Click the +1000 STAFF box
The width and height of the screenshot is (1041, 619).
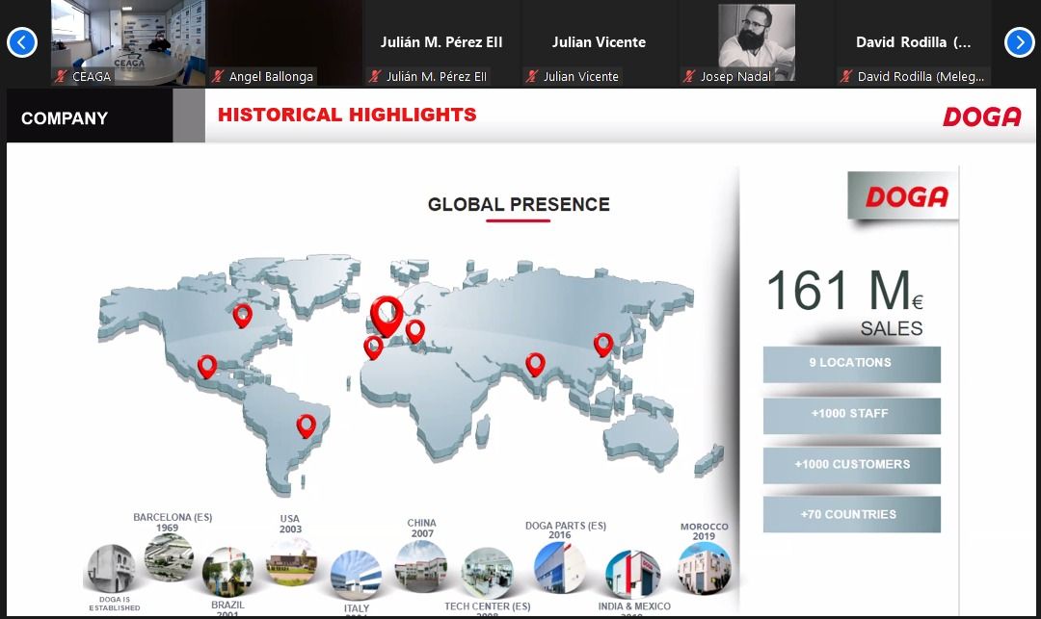[852, 415]
